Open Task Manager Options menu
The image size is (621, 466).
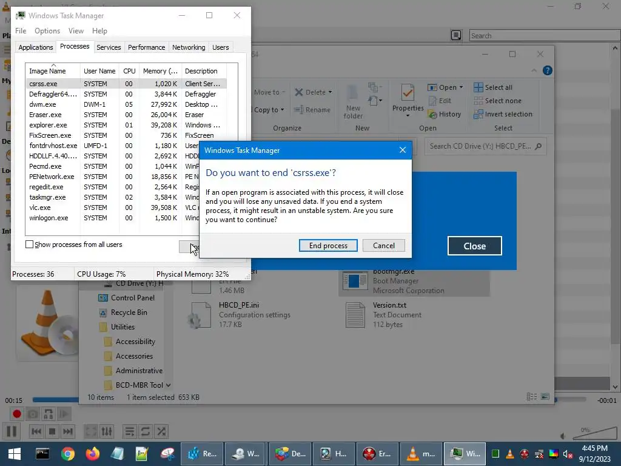point(47,30)
